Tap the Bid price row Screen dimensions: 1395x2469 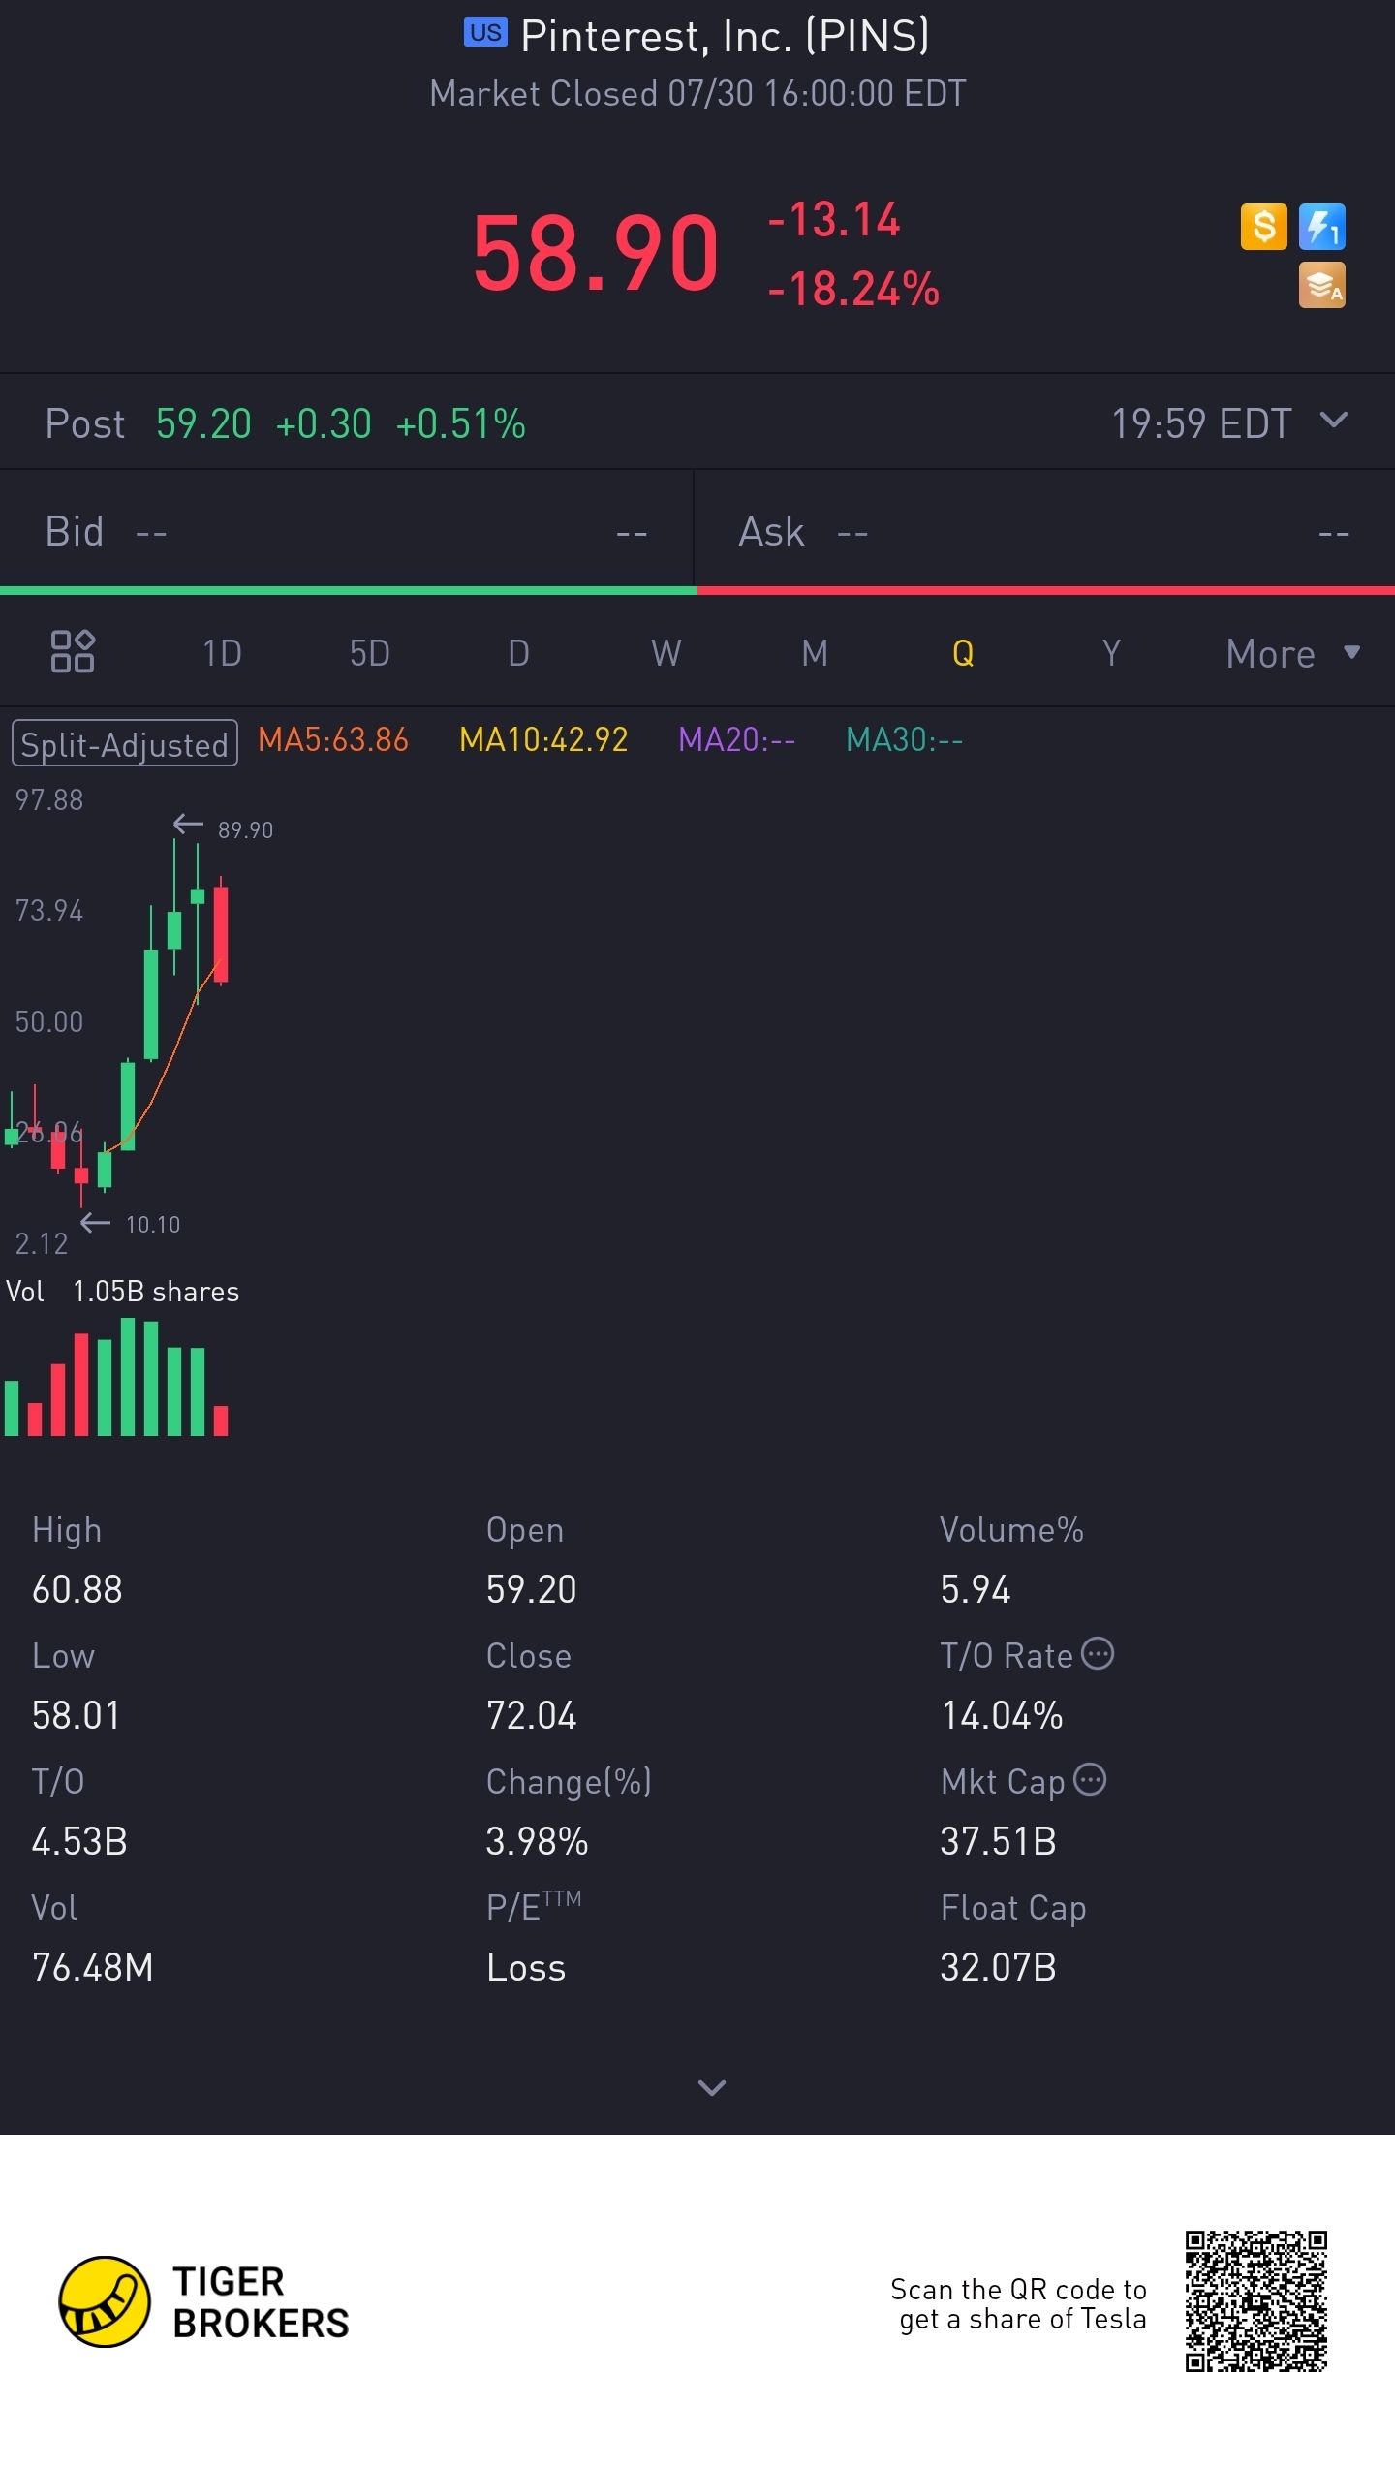(347, 531)
